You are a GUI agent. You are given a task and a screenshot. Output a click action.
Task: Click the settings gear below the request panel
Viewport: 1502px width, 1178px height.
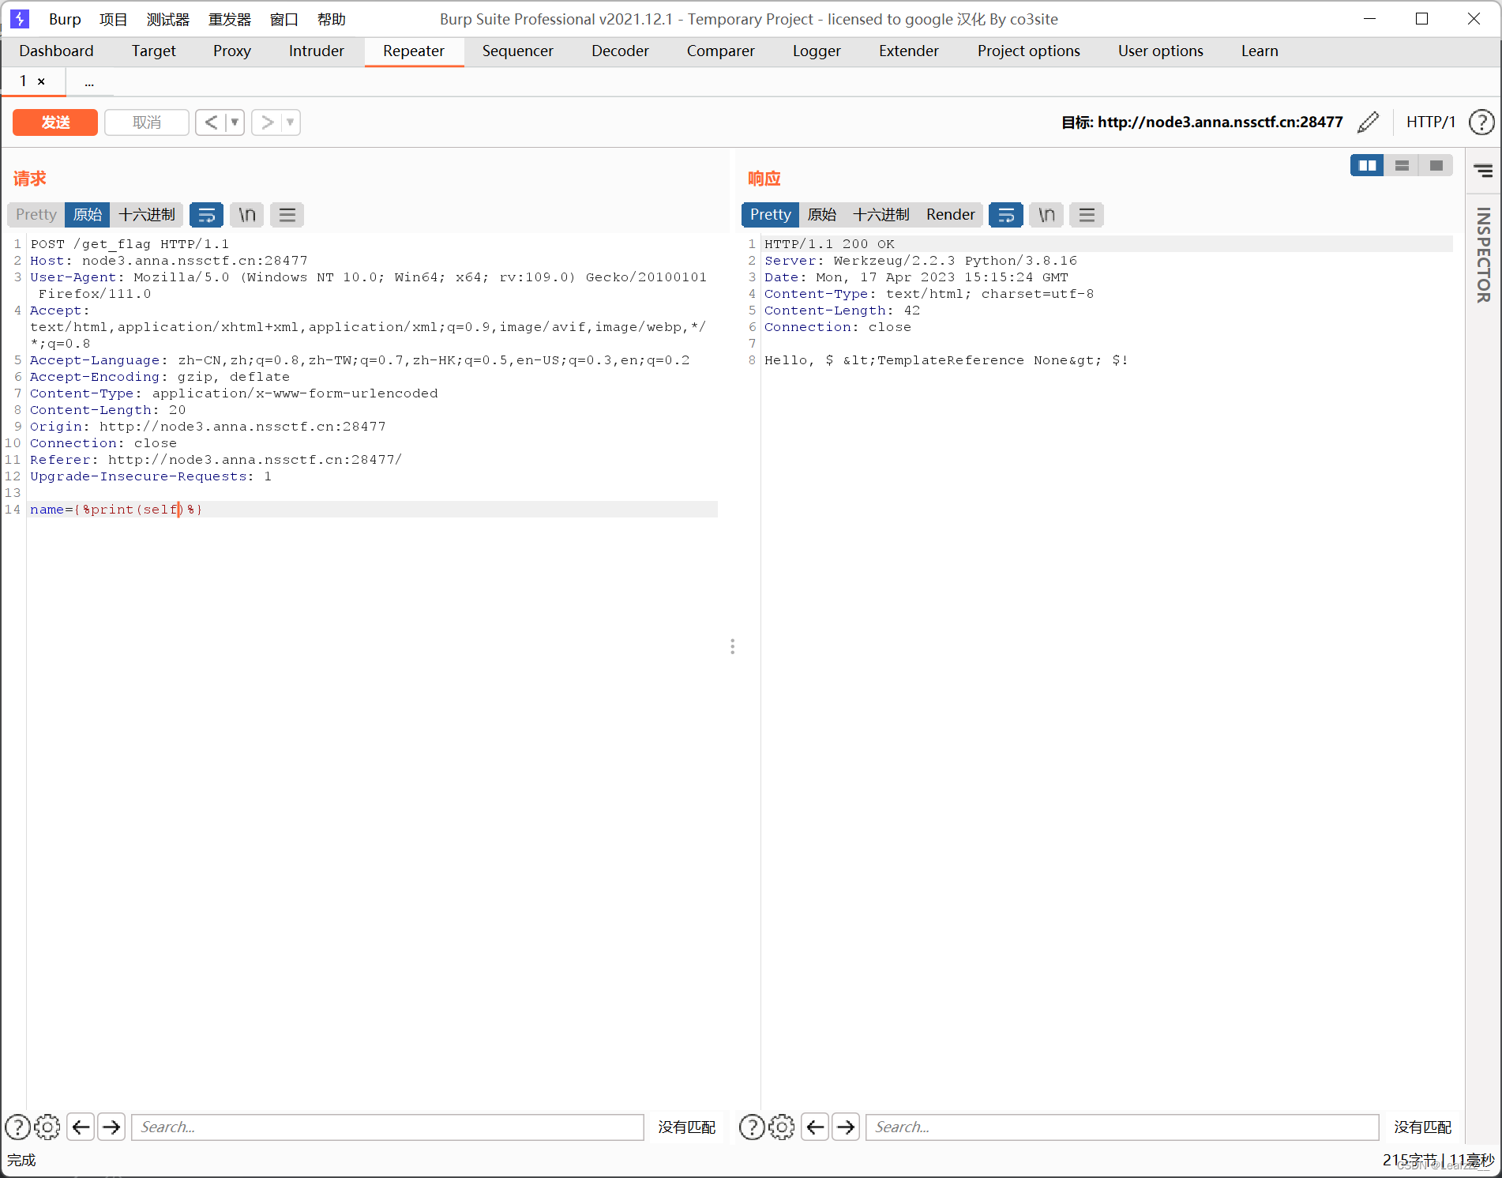point(47,1127)
